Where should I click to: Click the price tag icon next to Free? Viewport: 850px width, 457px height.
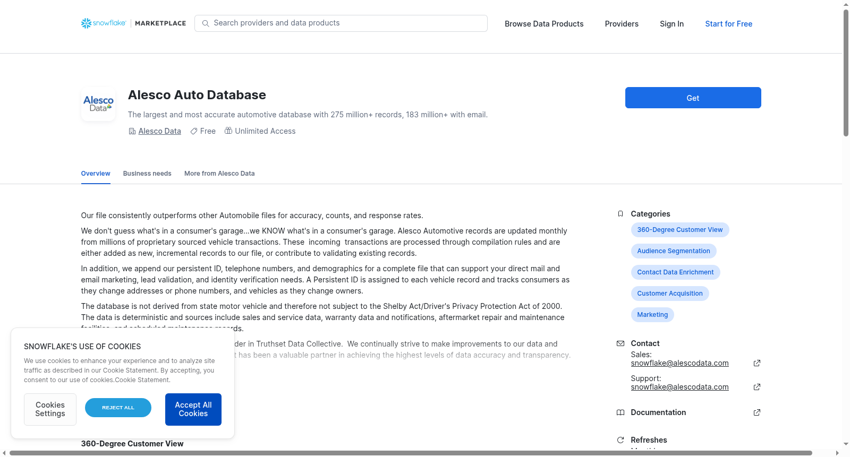tap(194, 131)
